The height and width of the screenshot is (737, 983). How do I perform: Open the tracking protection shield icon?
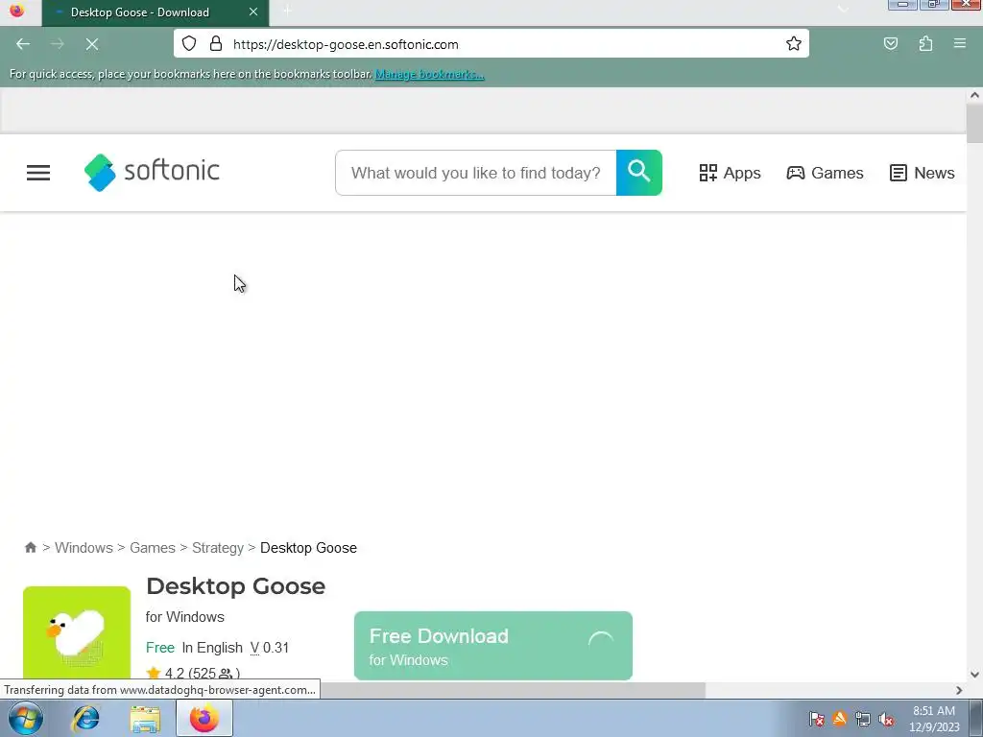click(189, 43)
